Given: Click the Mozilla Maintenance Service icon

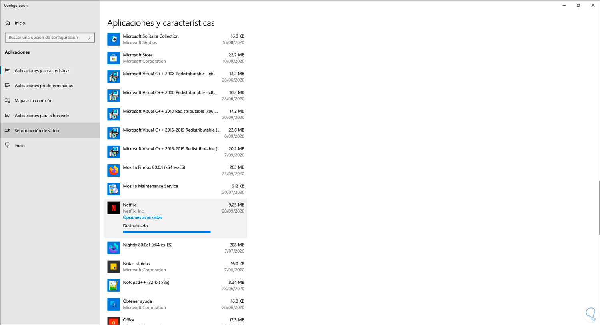Looking at the screenshot, I should [x=114, y=189].
